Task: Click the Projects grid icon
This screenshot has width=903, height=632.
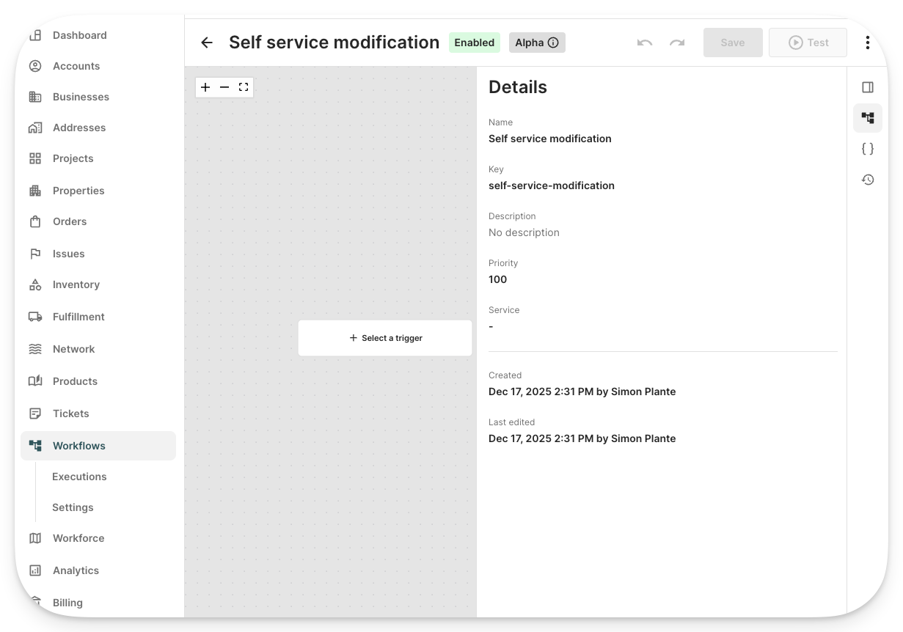Action: 35,158
